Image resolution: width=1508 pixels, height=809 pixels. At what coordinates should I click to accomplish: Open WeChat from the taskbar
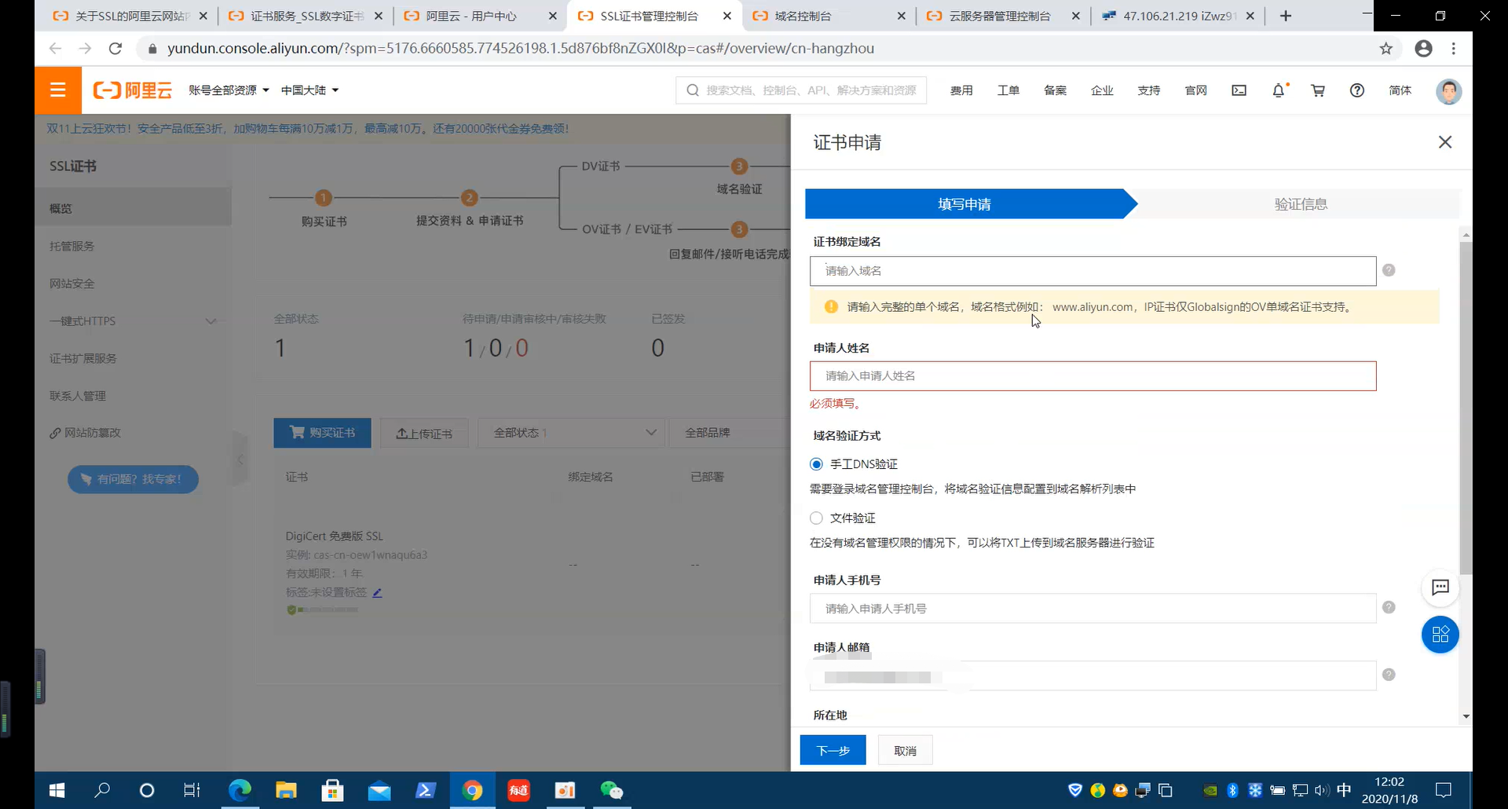(x=611, y=790)
